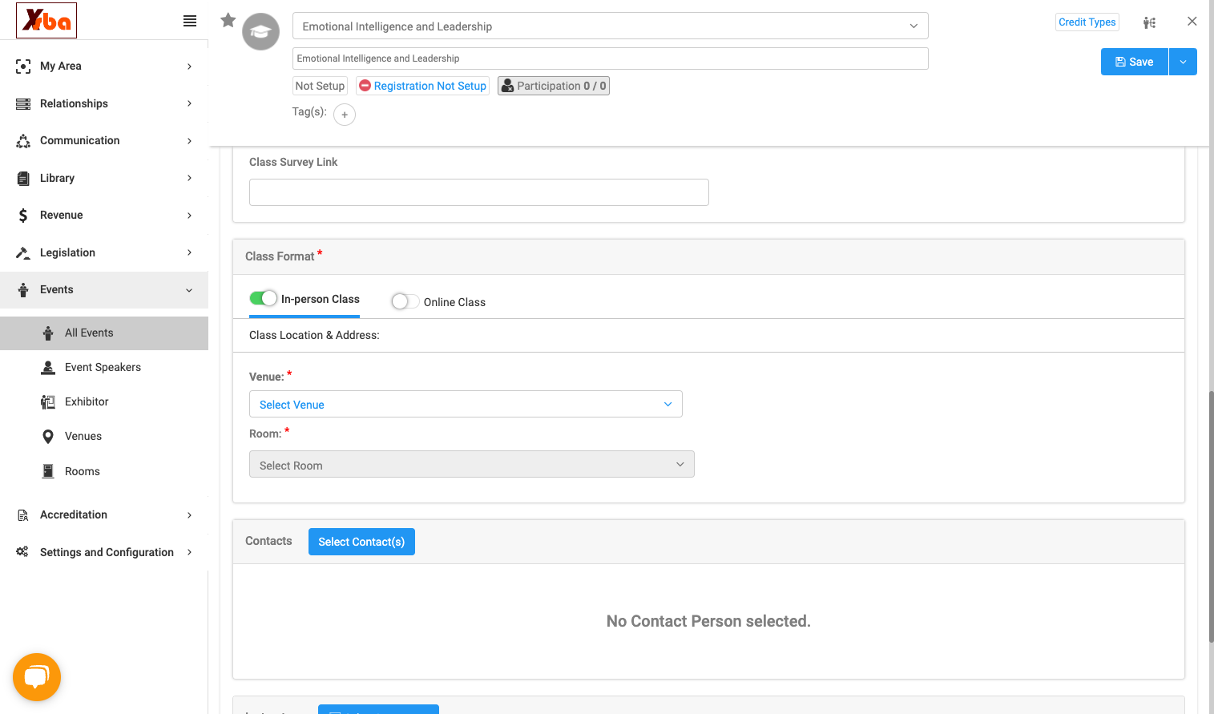Viewport: 1214px width, 714px height.
Task: Click the Participation 0 / 0 badge
Action: coord(554,86)
